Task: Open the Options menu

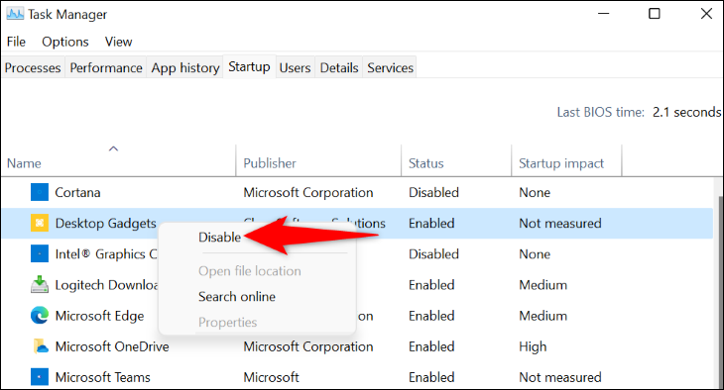Action: pyautogui.click(x=65, y=42)
